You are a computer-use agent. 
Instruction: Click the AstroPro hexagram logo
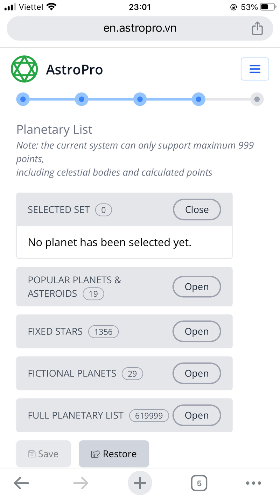click(x=24, y=69)
